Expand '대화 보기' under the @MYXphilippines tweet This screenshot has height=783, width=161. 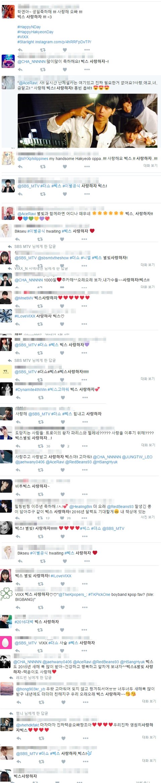click(150, 165)
